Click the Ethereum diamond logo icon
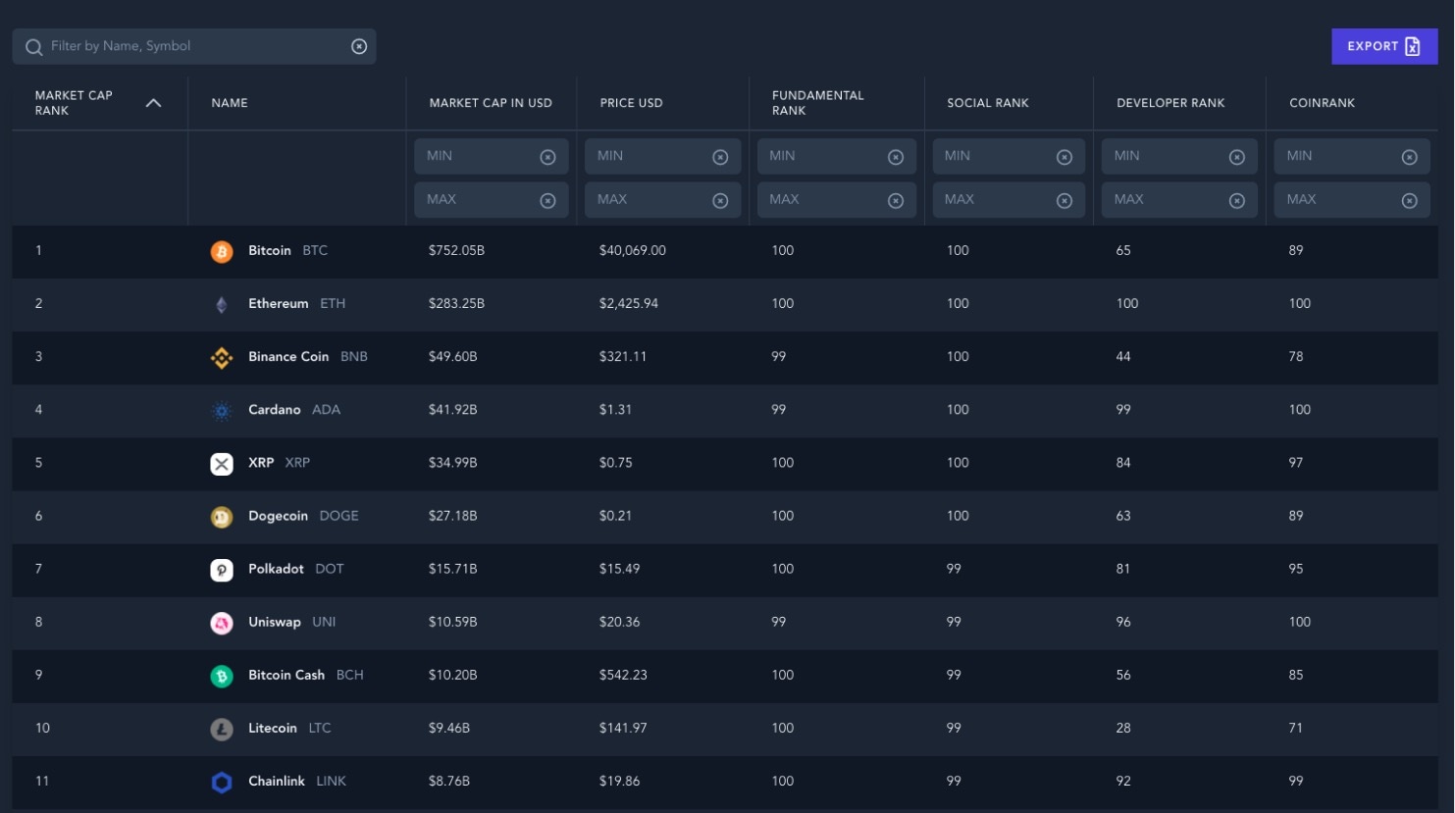The image size is (1455, 813). tap(222, 304)
